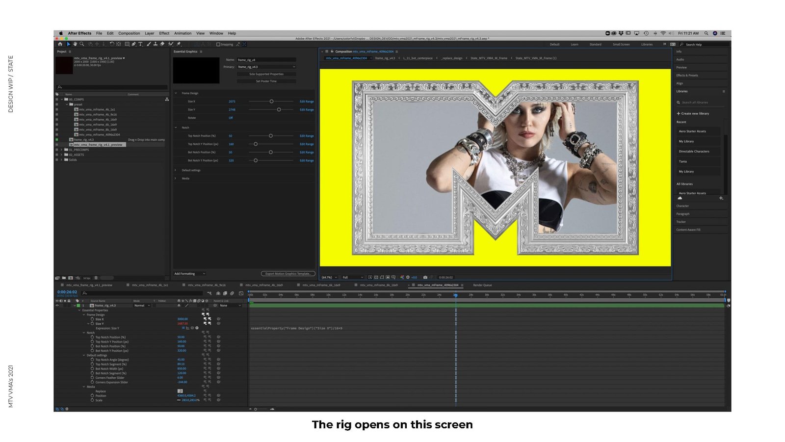Toggle stopwatch for Size X property
The width and height of the screenshot is (785, 442).
92,319
